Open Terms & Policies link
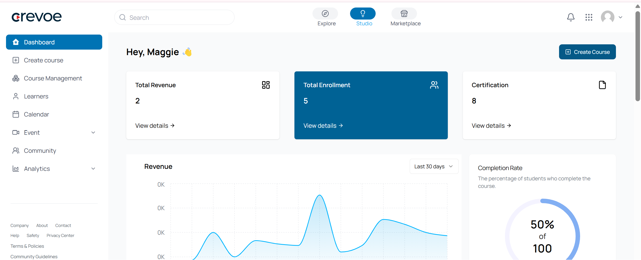 (27, 246)
